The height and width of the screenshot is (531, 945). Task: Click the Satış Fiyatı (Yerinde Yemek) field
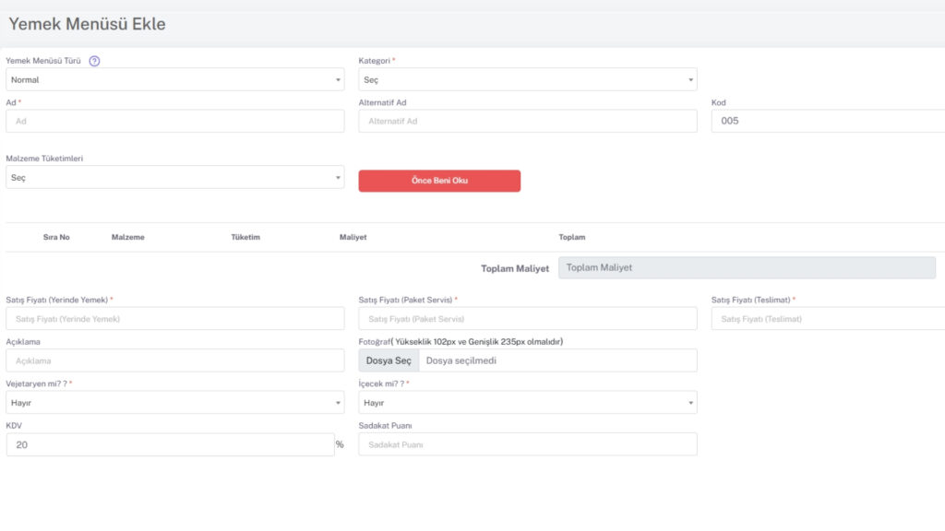174,318
